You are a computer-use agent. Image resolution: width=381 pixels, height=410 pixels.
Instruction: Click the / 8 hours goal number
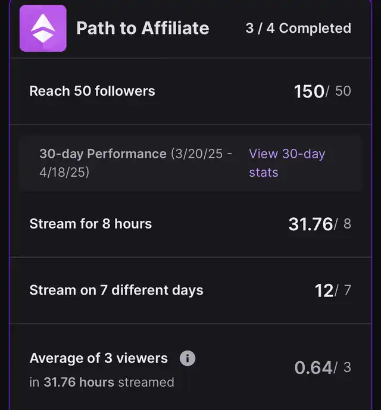pos(345,224)
